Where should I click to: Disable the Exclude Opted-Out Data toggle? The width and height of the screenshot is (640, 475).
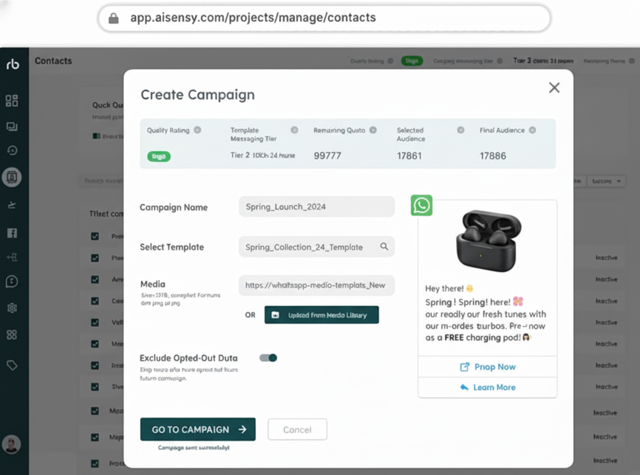tap(269, 358)
